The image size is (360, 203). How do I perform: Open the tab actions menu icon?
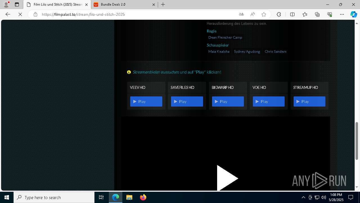point(17,5)
